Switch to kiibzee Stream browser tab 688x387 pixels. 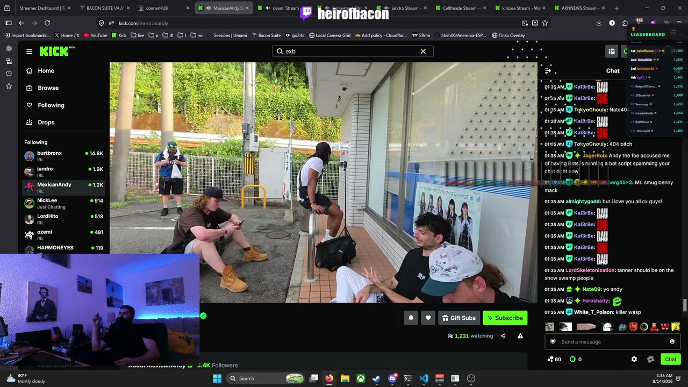click(520, 8)
